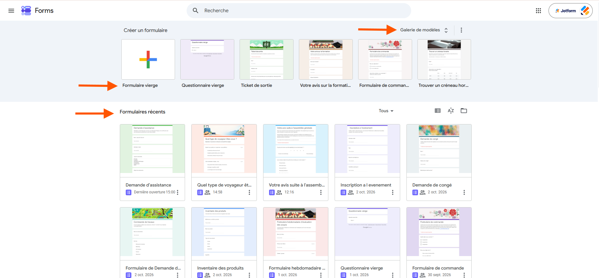The width and height of the screenshot is (599, 278).
Task: Switch to list view
Action: tap(438, 111)
